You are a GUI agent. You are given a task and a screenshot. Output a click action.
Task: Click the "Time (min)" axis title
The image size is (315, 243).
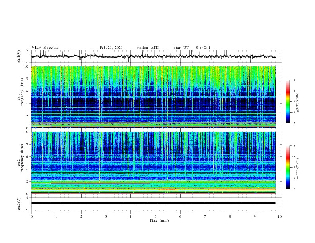point(159,220)
